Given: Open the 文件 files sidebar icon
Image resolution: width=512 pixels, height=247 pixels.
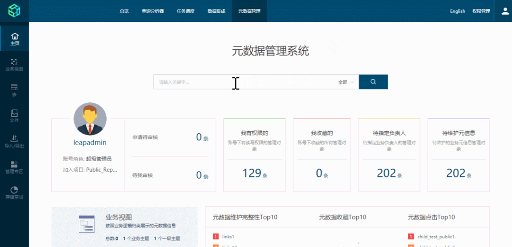Looking at the screenshot, I should click(x=14, y=116).
